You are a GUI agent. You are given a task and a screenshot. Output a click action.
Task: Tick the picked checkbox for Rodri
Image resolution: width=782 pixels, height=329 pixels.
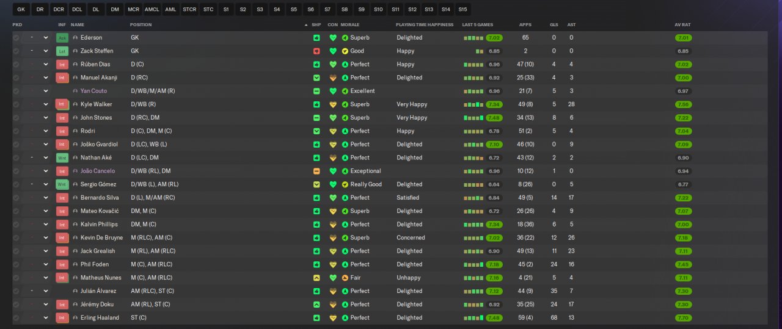16,131
